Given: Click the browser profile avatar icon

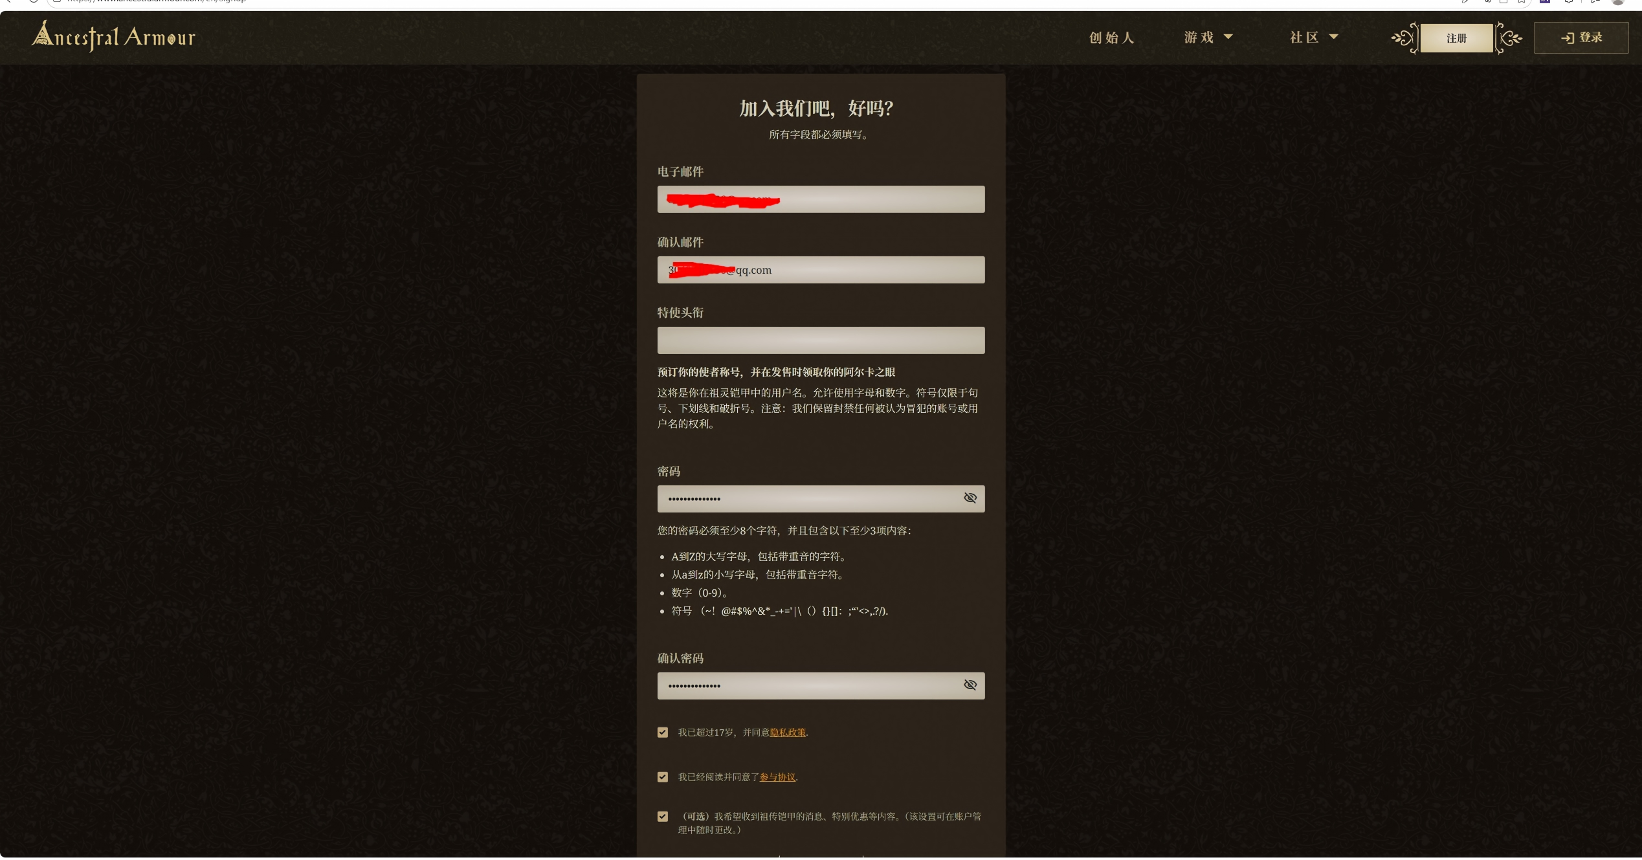Looking at the screenshot, I should tap(1617, 2).
